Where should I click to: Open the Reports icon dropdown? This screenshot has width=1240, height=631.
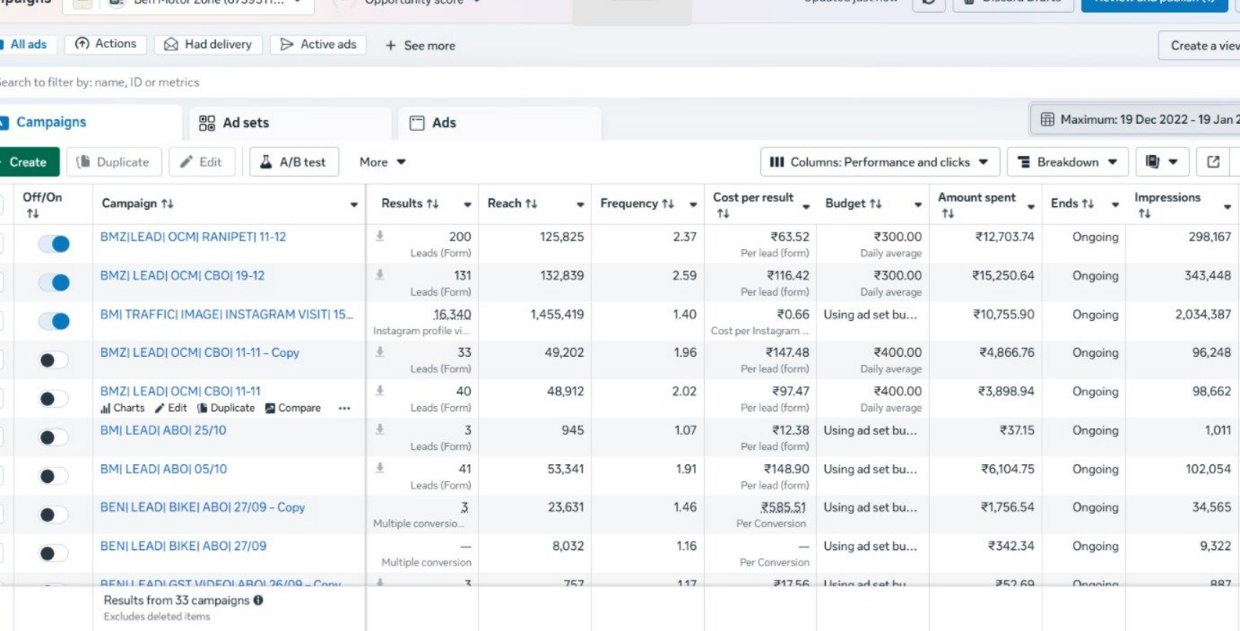click(1162, 162)
